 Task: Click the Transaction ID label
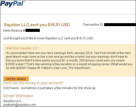93,25
